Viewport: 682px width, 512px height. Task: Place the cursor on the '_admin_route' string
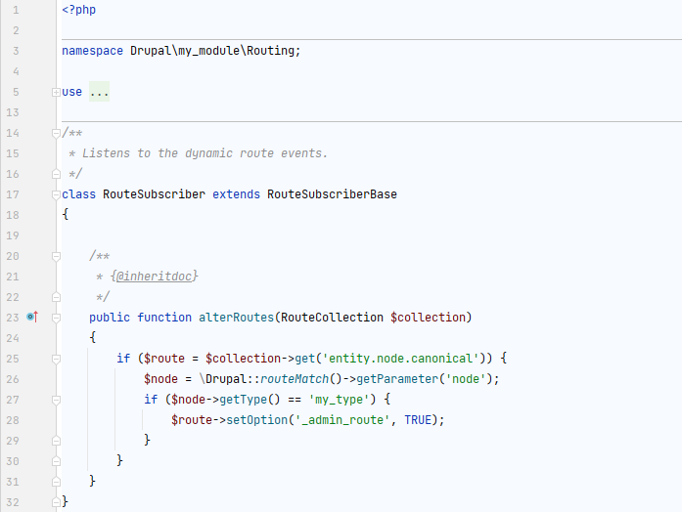[x=342, y=420]
